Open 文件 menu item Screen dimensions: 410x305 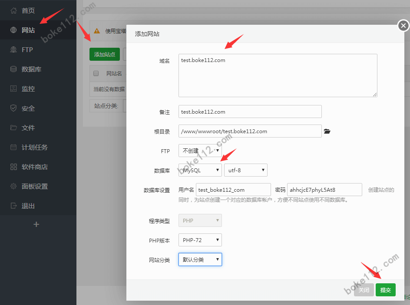[x=38, y=128]
